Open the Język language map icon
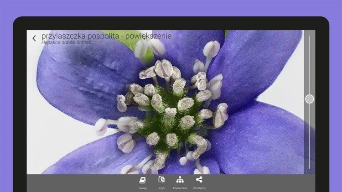This screenshot has width=342, height=192. [161, 180]
